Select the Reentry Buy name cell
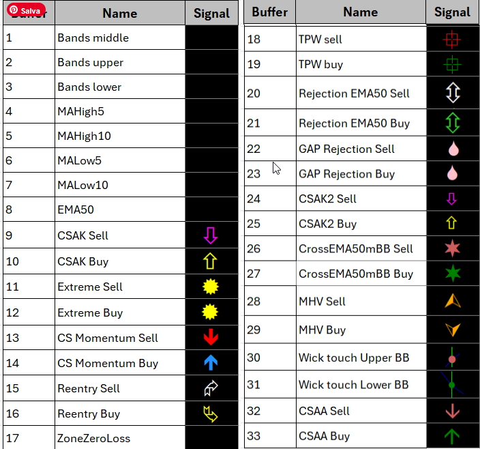This screenshot has height=449, width=480. click(x=120, y=413)
